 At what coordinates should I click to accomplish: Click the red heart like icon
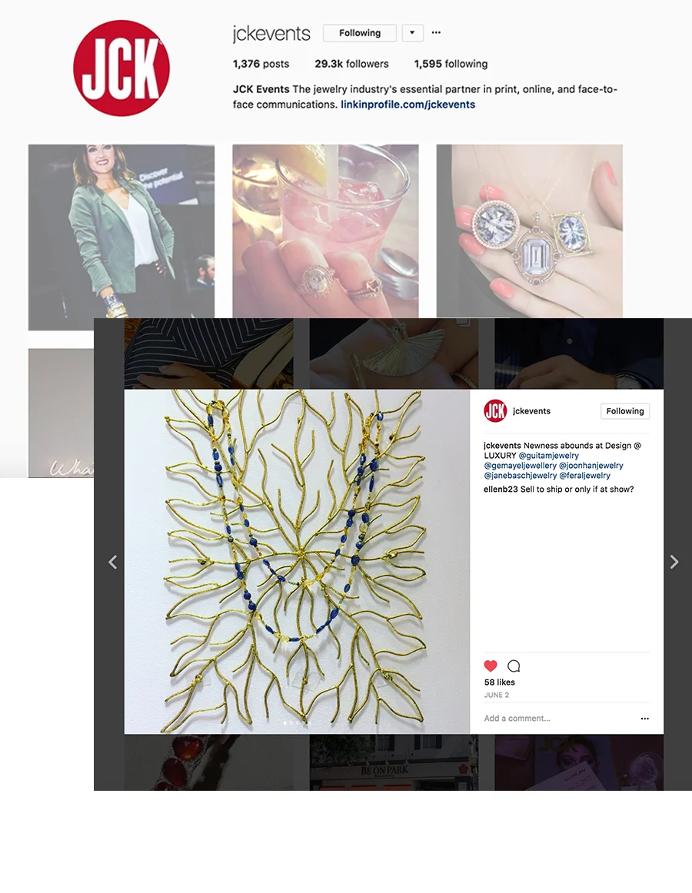tap(491, 666)
